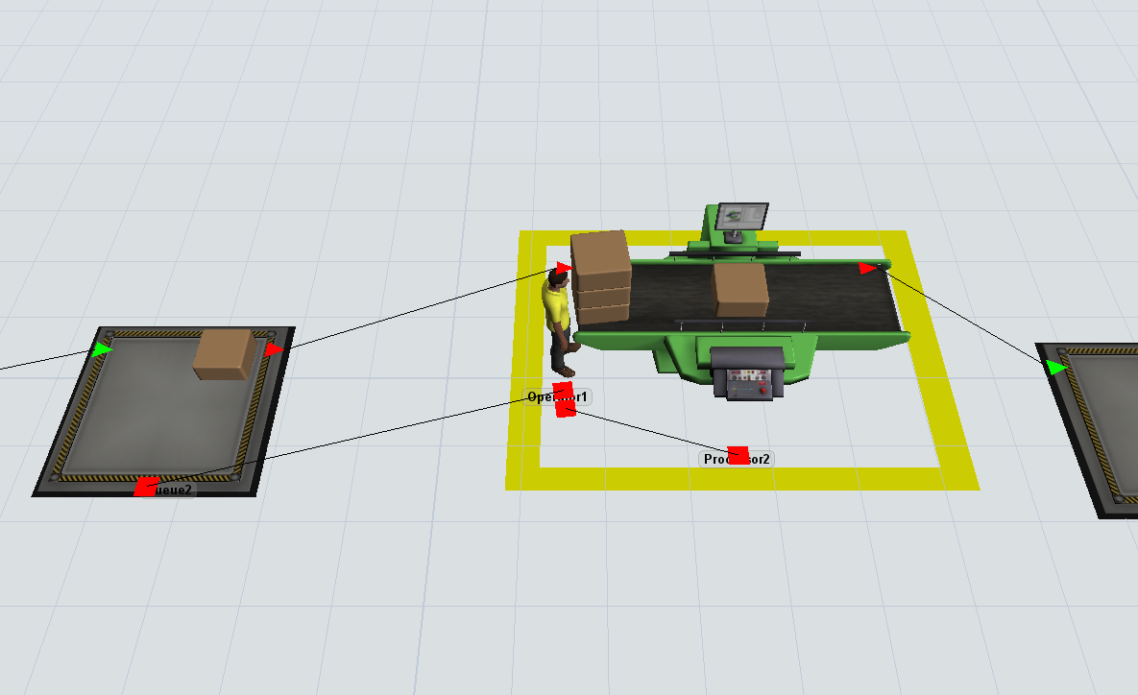Select the red center port square on Processor2 label
This screenshot has width=1138, height=695.
point(738,453)
